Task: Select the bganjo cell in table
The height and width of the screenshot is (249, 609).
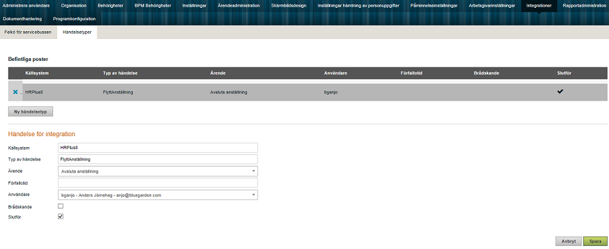Action: [331, 92]
